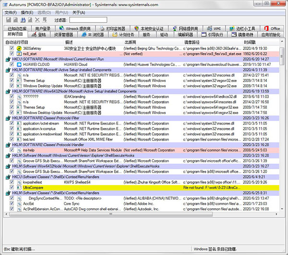The height and width of the screenshot is (255, 288).
Task: Click registry icon beside HKLM Active Setup Installed Components
Action: pyautogui.click(x=8, y=70)
